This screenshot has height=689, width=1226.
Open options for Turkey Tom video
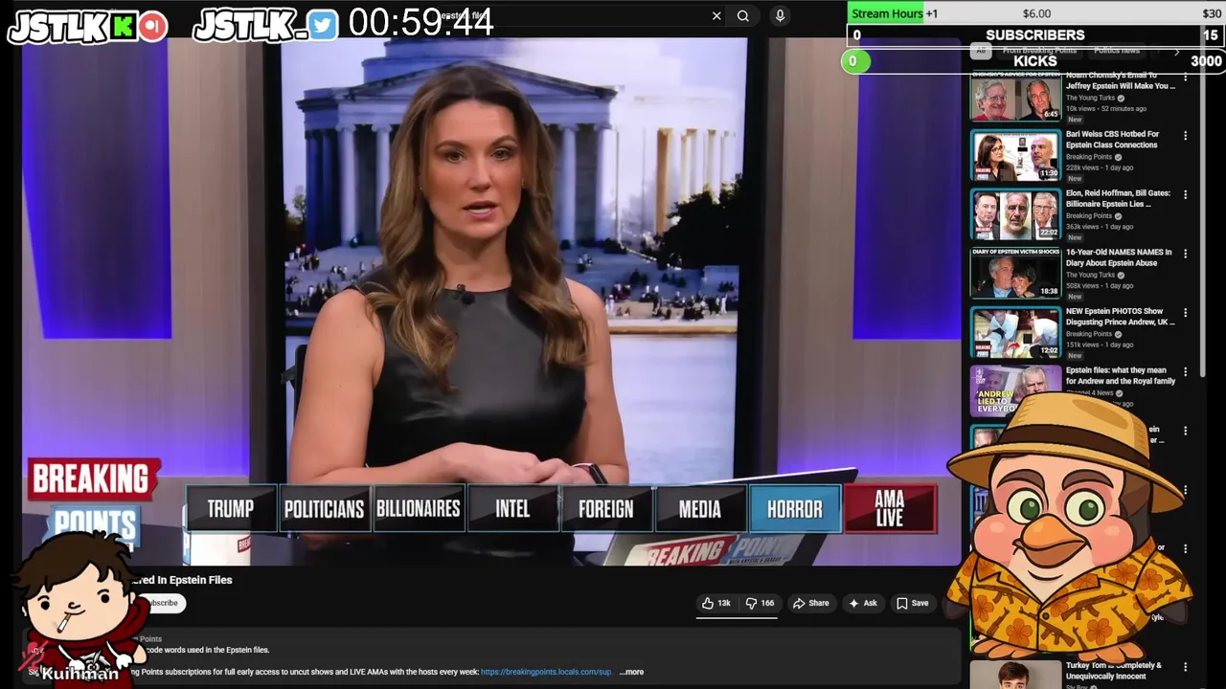[1185, 667]
